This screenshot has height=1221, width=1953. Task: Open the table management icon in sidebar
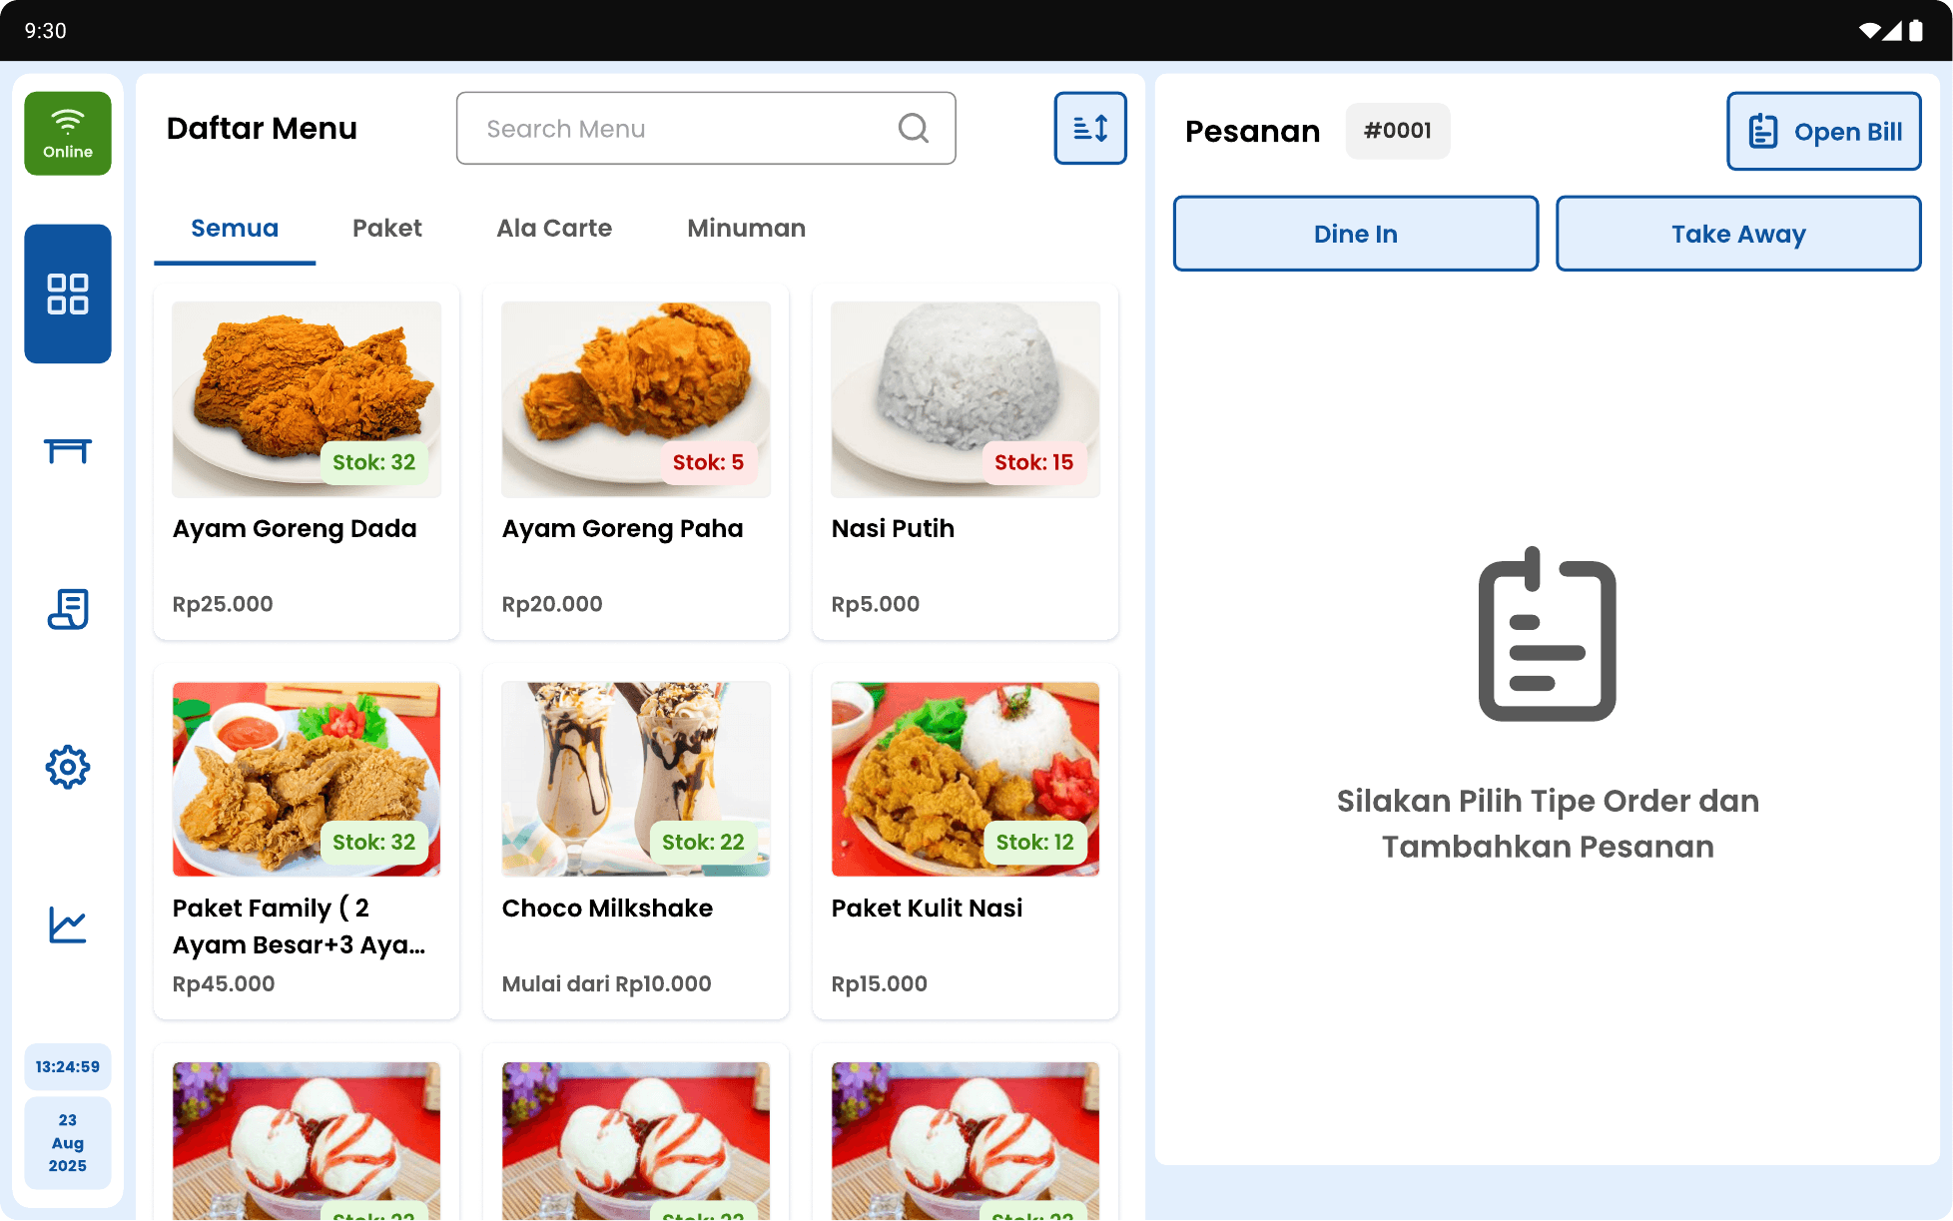coord(68,451)
